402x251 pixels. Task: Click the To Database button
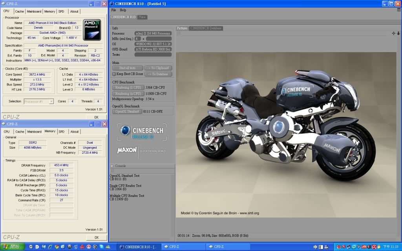(158, 74)
